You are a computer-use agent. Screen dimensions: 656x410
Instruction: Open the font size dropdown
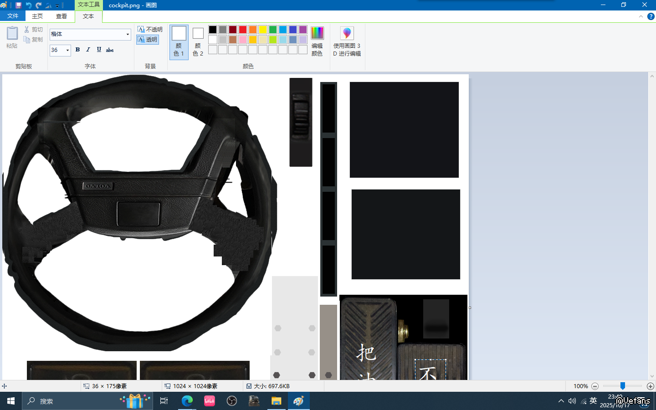(67, 50)
